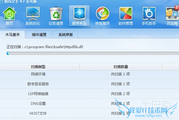This screenshot has width=179, height=120.
Task: Select the 网络环境 row
Action: [x=89, y=74]
